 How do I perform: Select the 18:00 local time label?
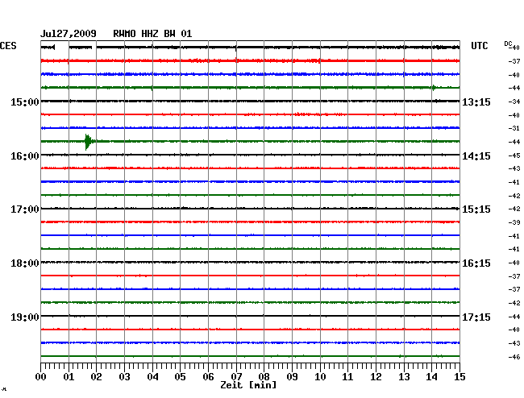click(25, 263)
